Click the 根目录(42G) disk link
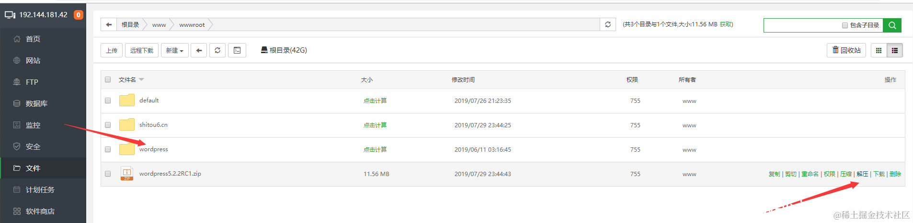 click(284, 50)
